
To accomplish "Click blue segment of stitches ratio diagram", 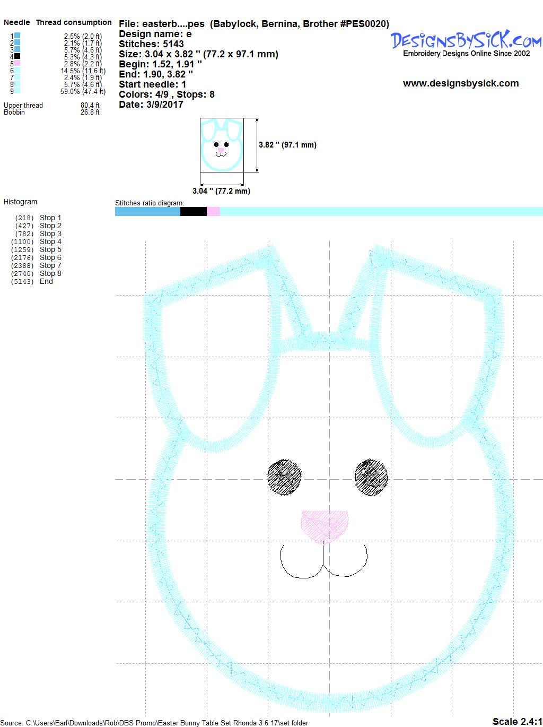I will (x=147, y=212).
